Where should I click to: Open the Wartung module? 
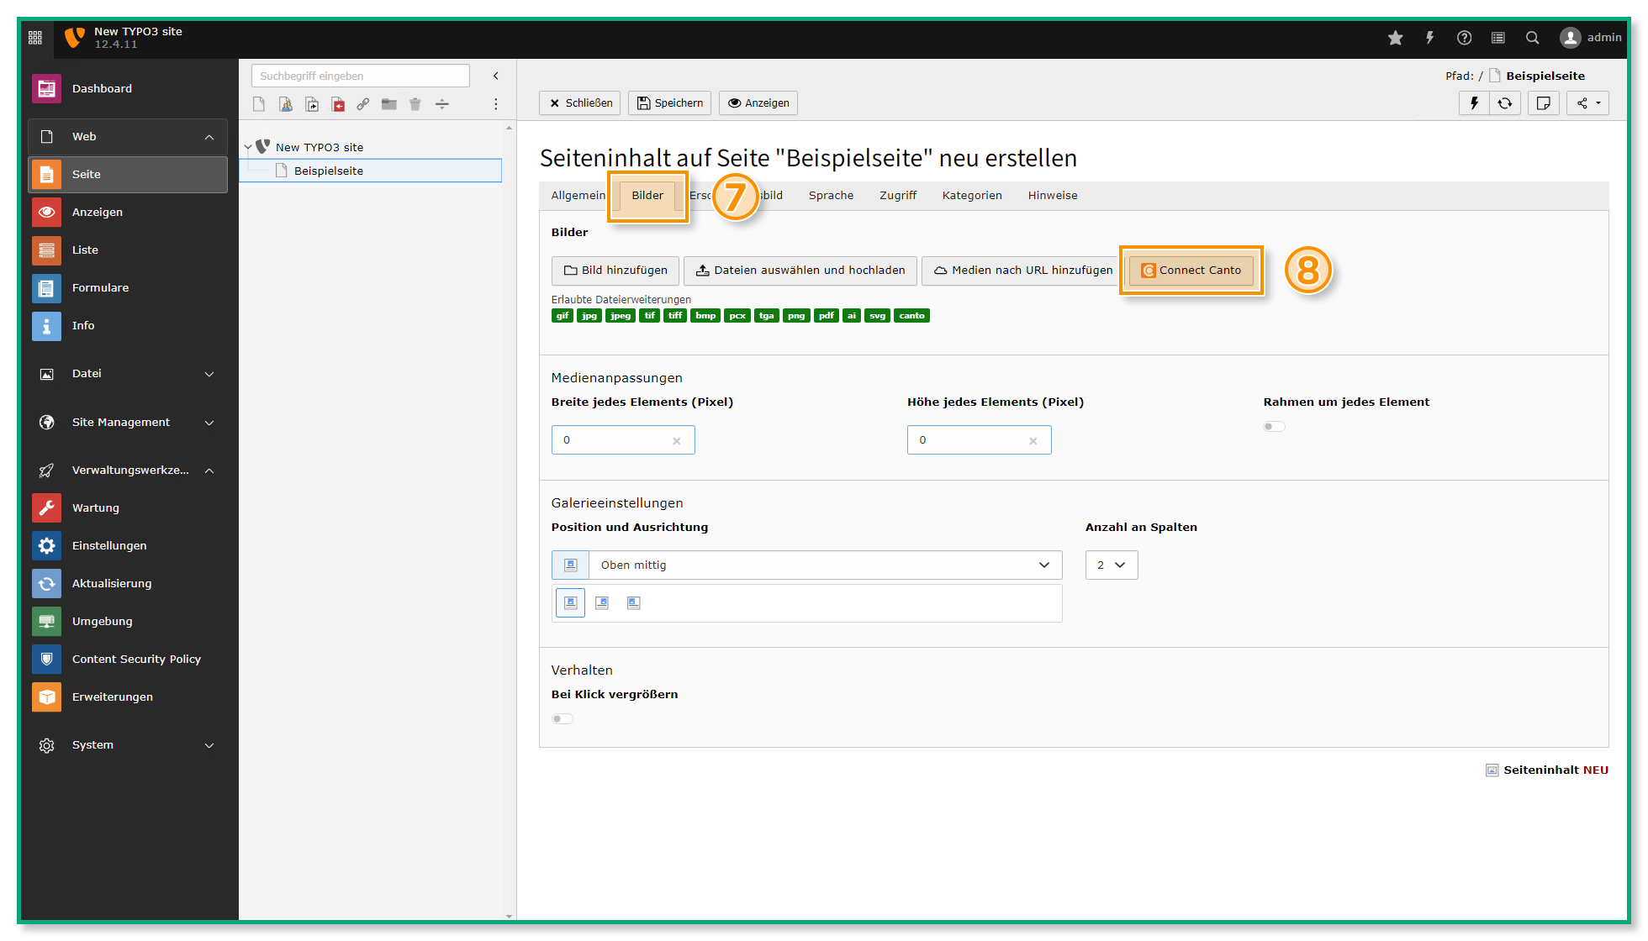point(128,507)
